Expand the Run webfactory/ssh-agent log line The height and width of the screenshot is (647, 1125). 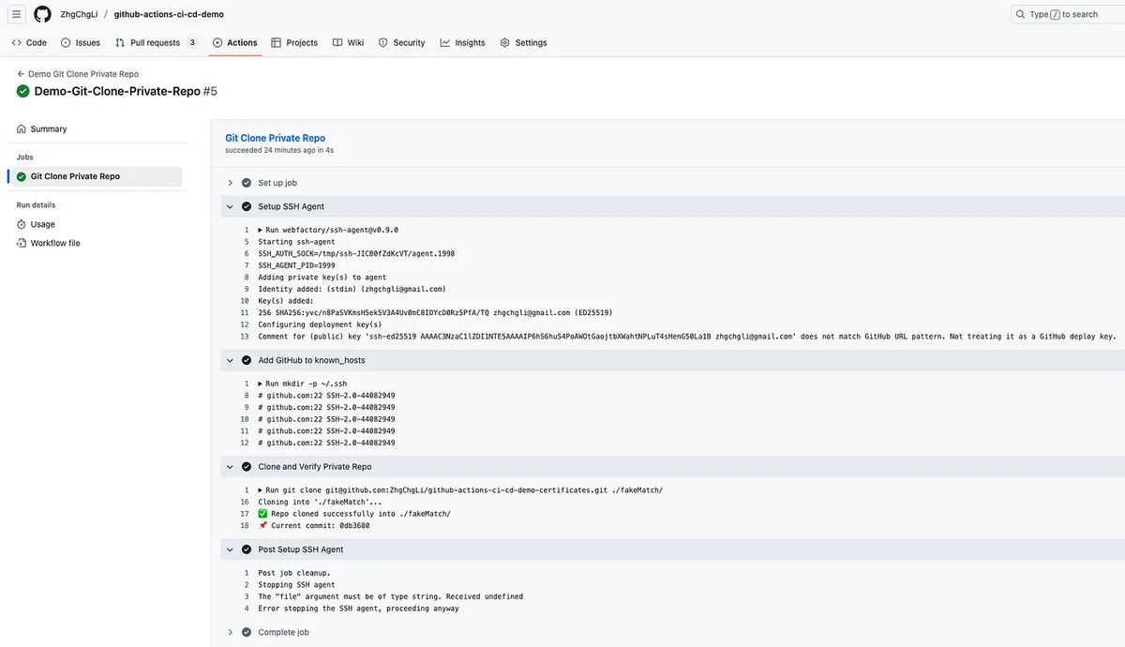coord(260,230)
